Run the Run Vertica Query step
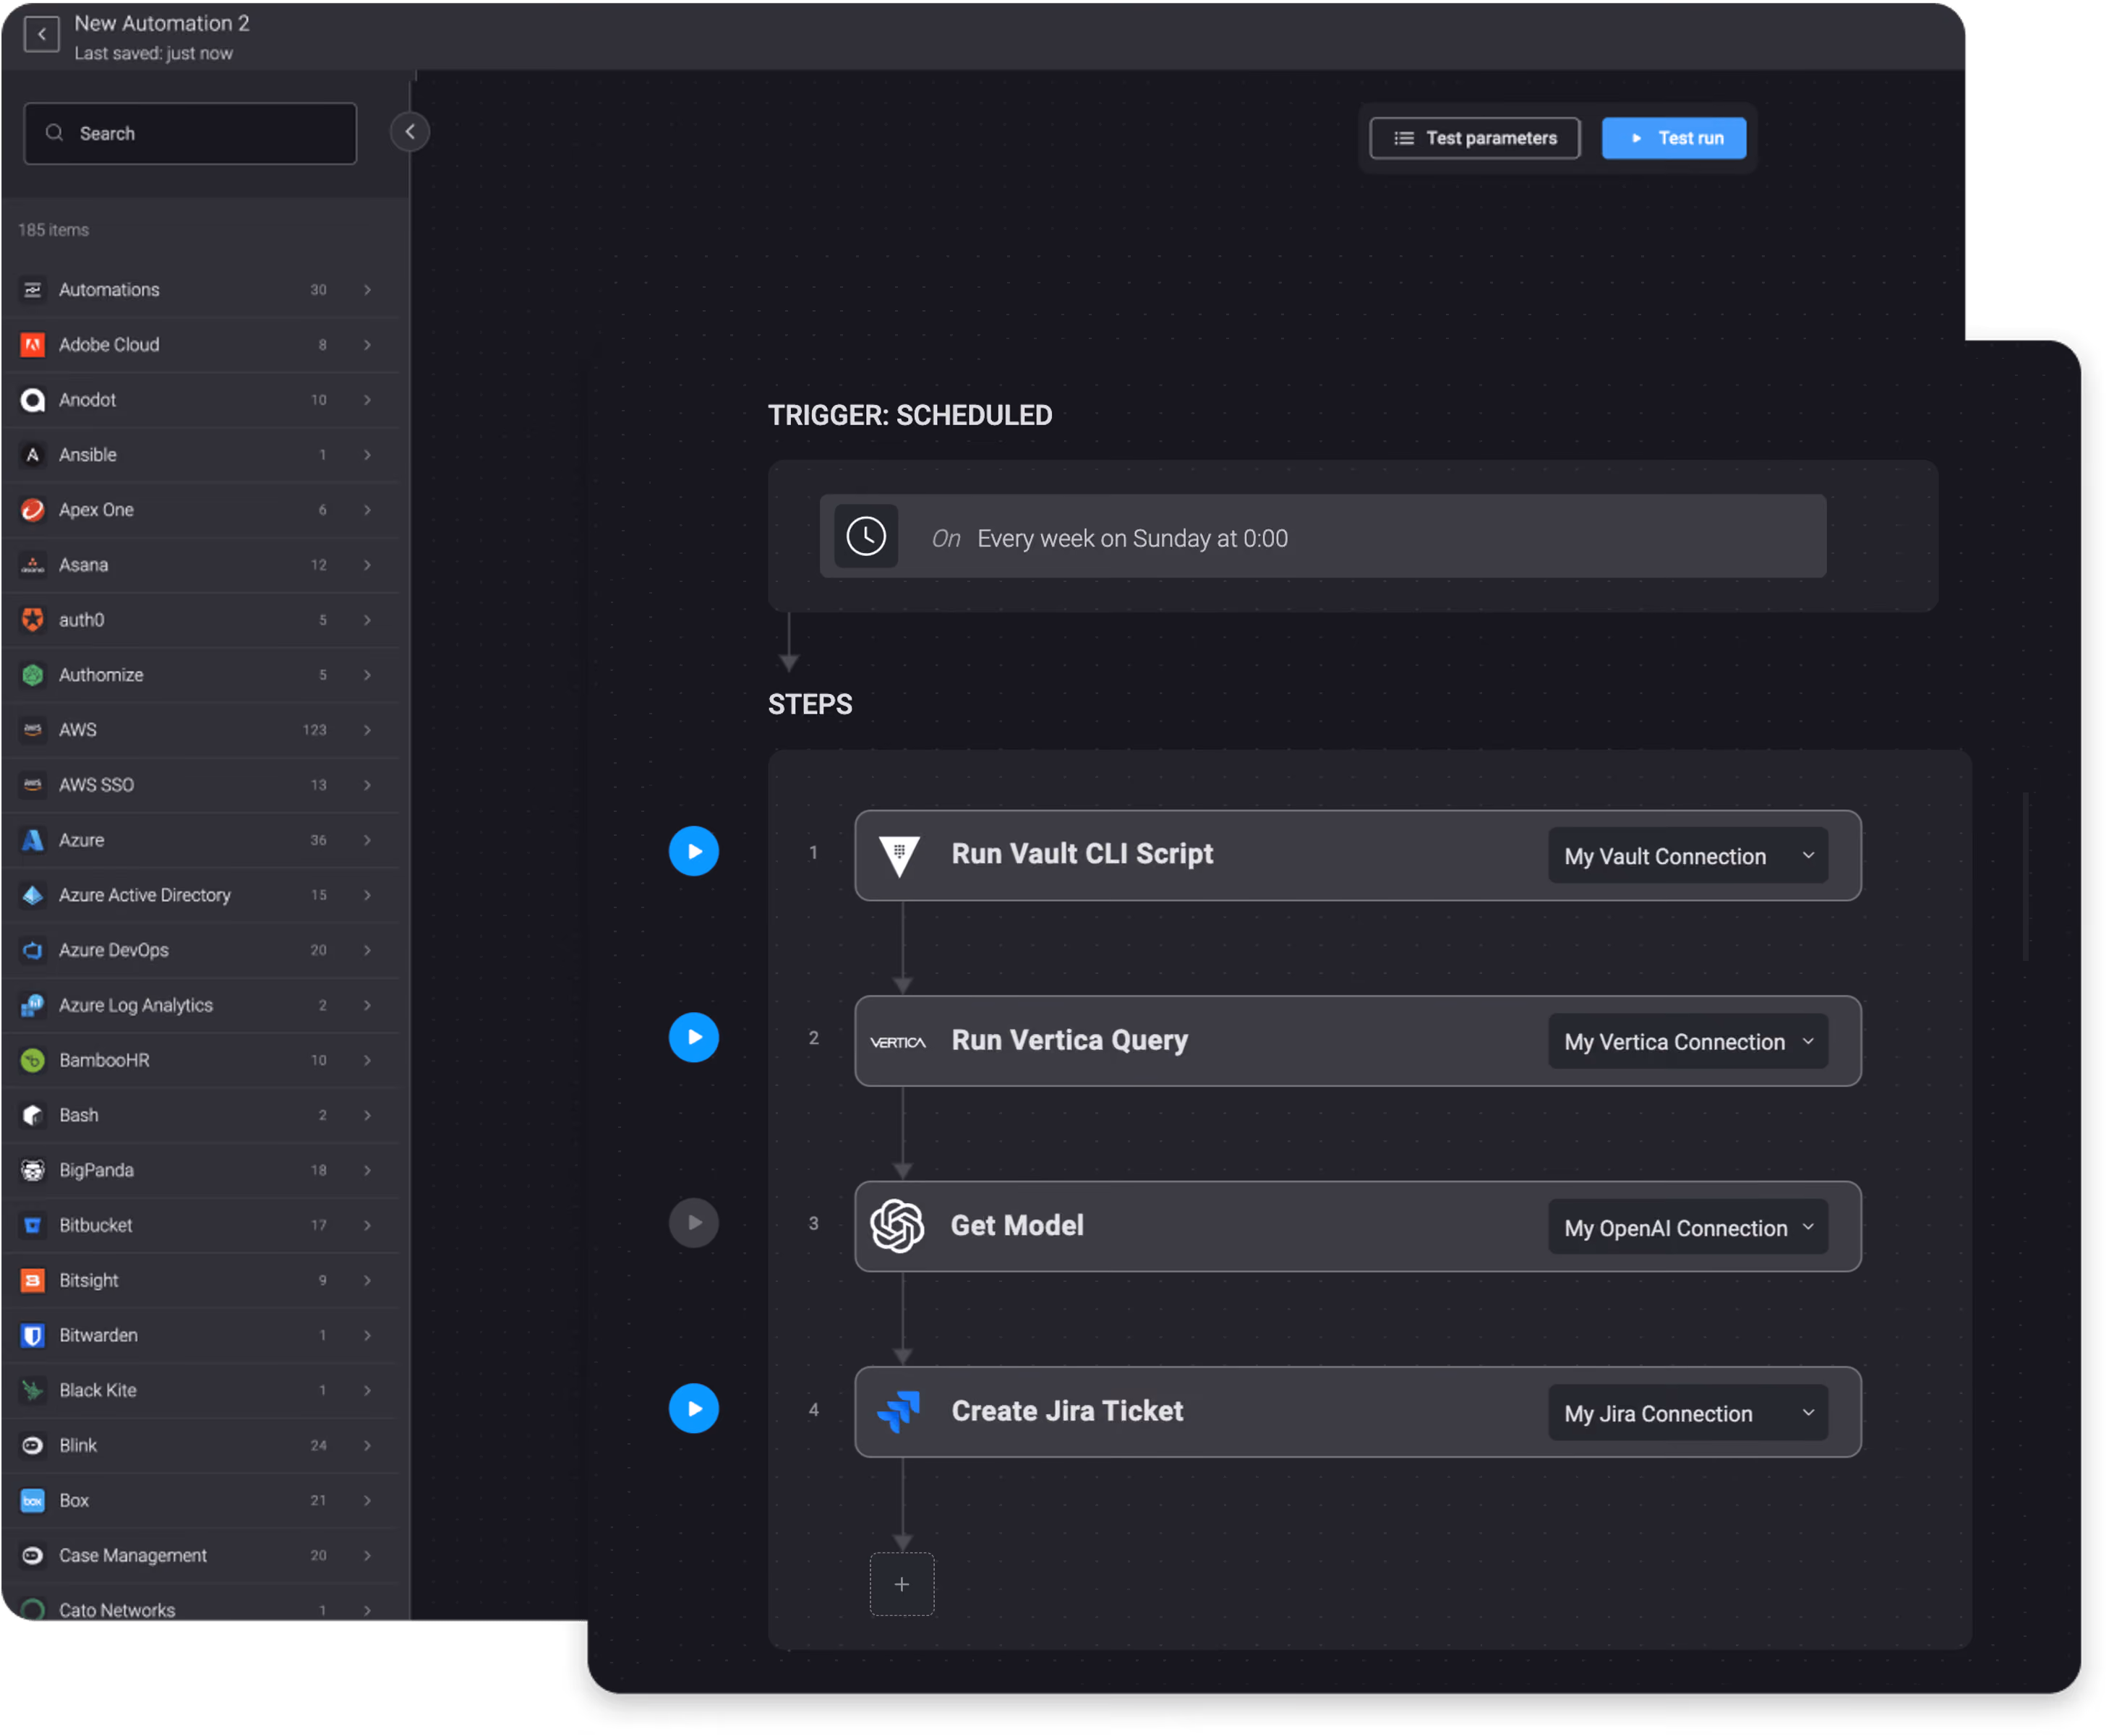This screenshot has width=2114, height=1736. coord(694,1037)
